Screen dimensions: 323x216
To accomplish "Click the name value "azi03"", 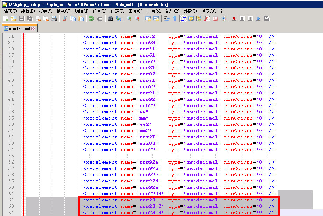I will click(147, 143).
